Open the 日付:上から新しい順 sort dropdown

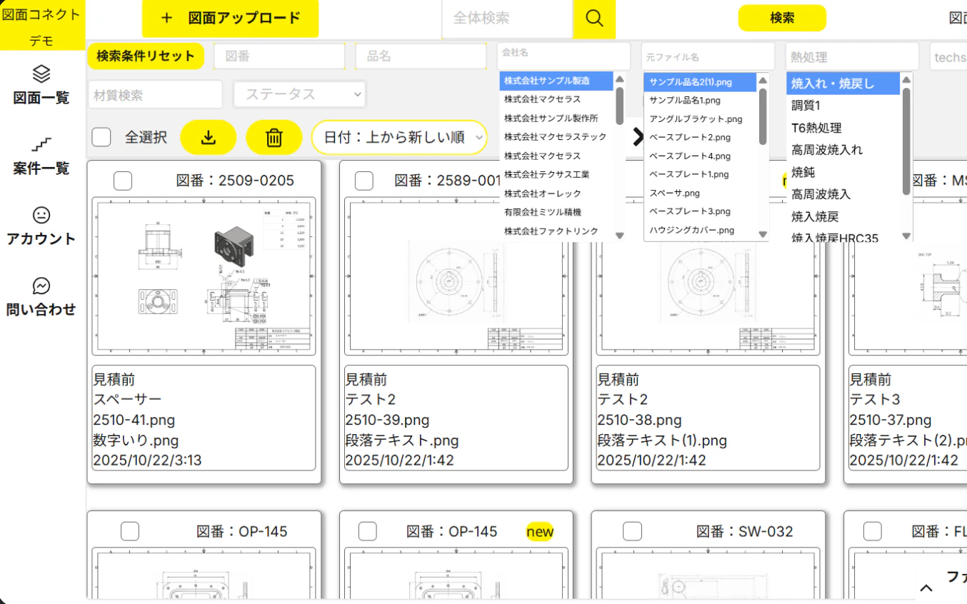400,137
